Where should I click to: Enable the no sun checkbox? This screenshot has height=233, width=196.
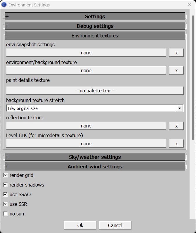(6, 214)
